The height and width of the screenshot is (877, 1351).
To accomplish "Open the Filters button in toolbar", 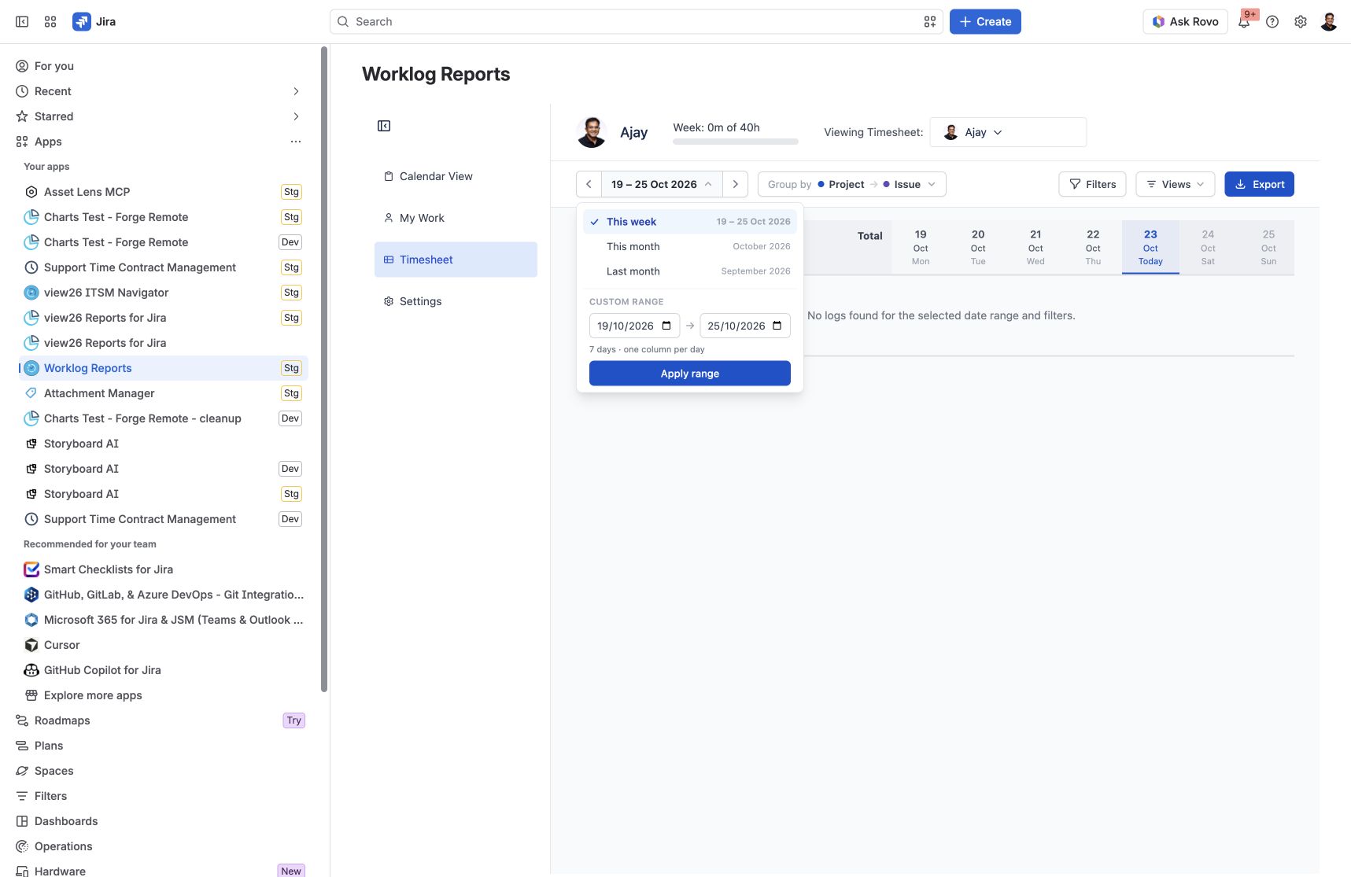I will click(1092, 184).
